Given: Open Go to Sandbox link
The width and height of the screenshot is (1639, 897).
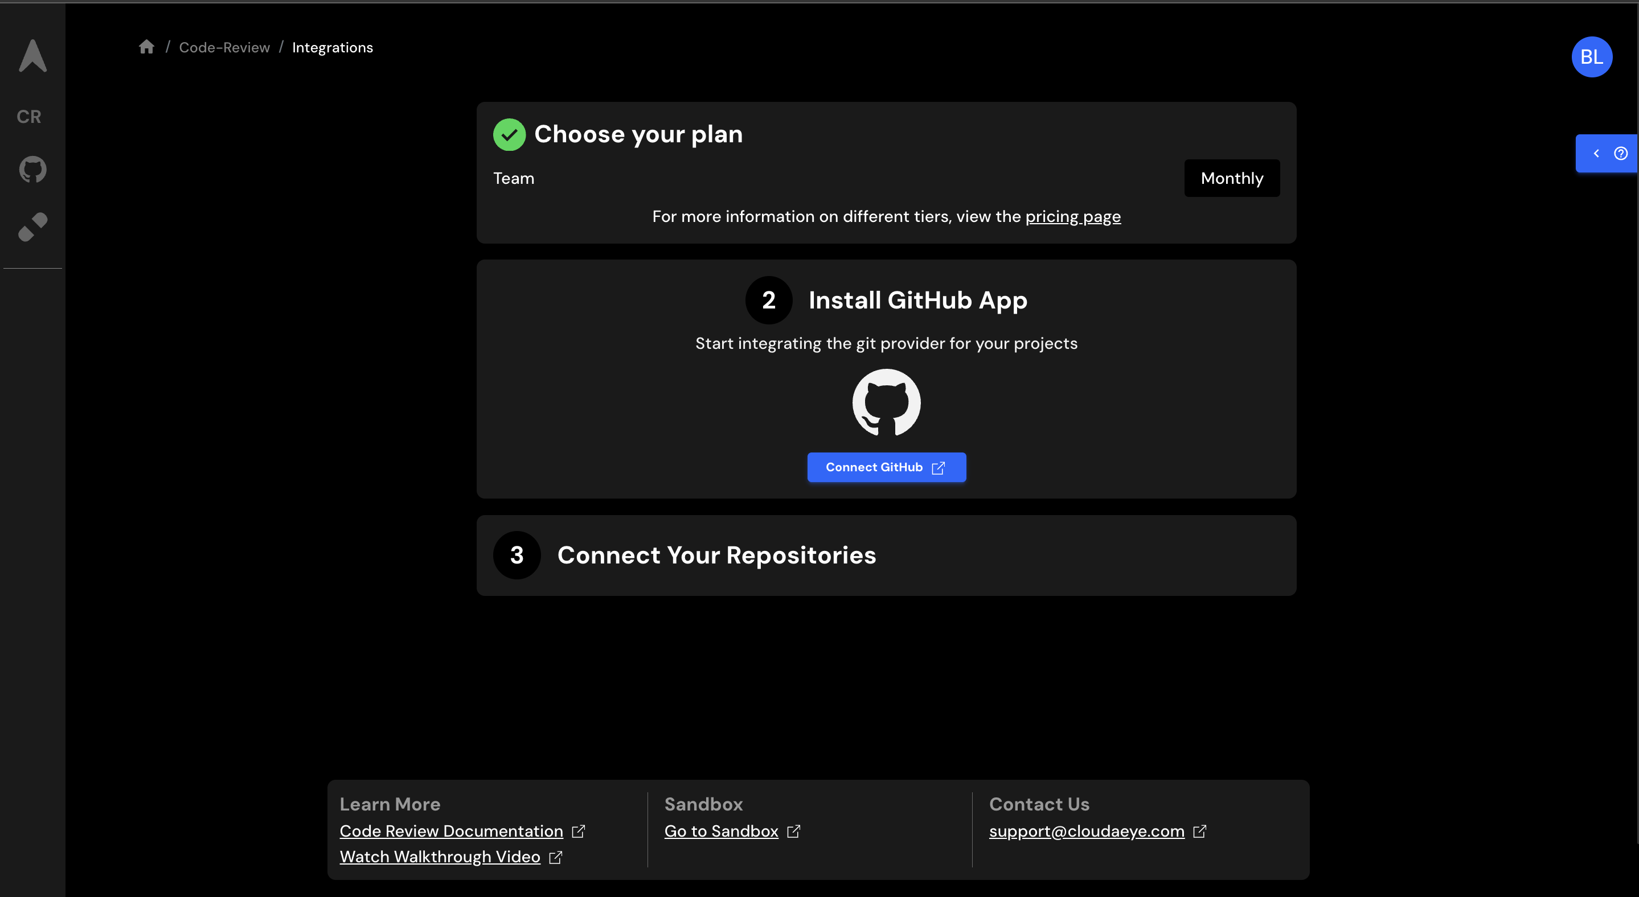Looking at the screenshot, I should pos(721,831).
